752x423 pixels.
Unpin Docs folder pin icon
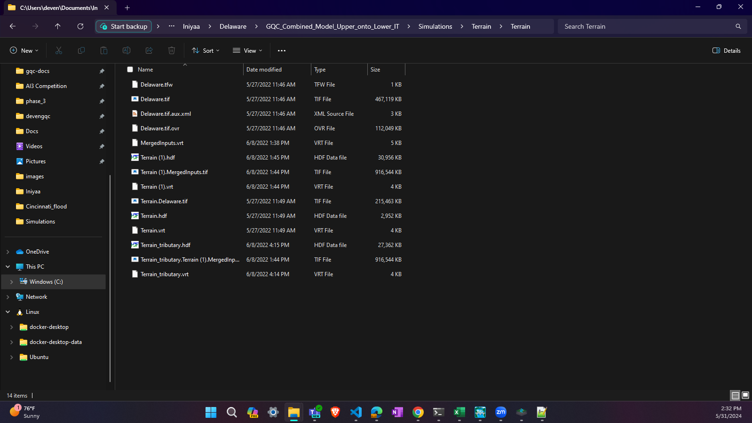102,131
